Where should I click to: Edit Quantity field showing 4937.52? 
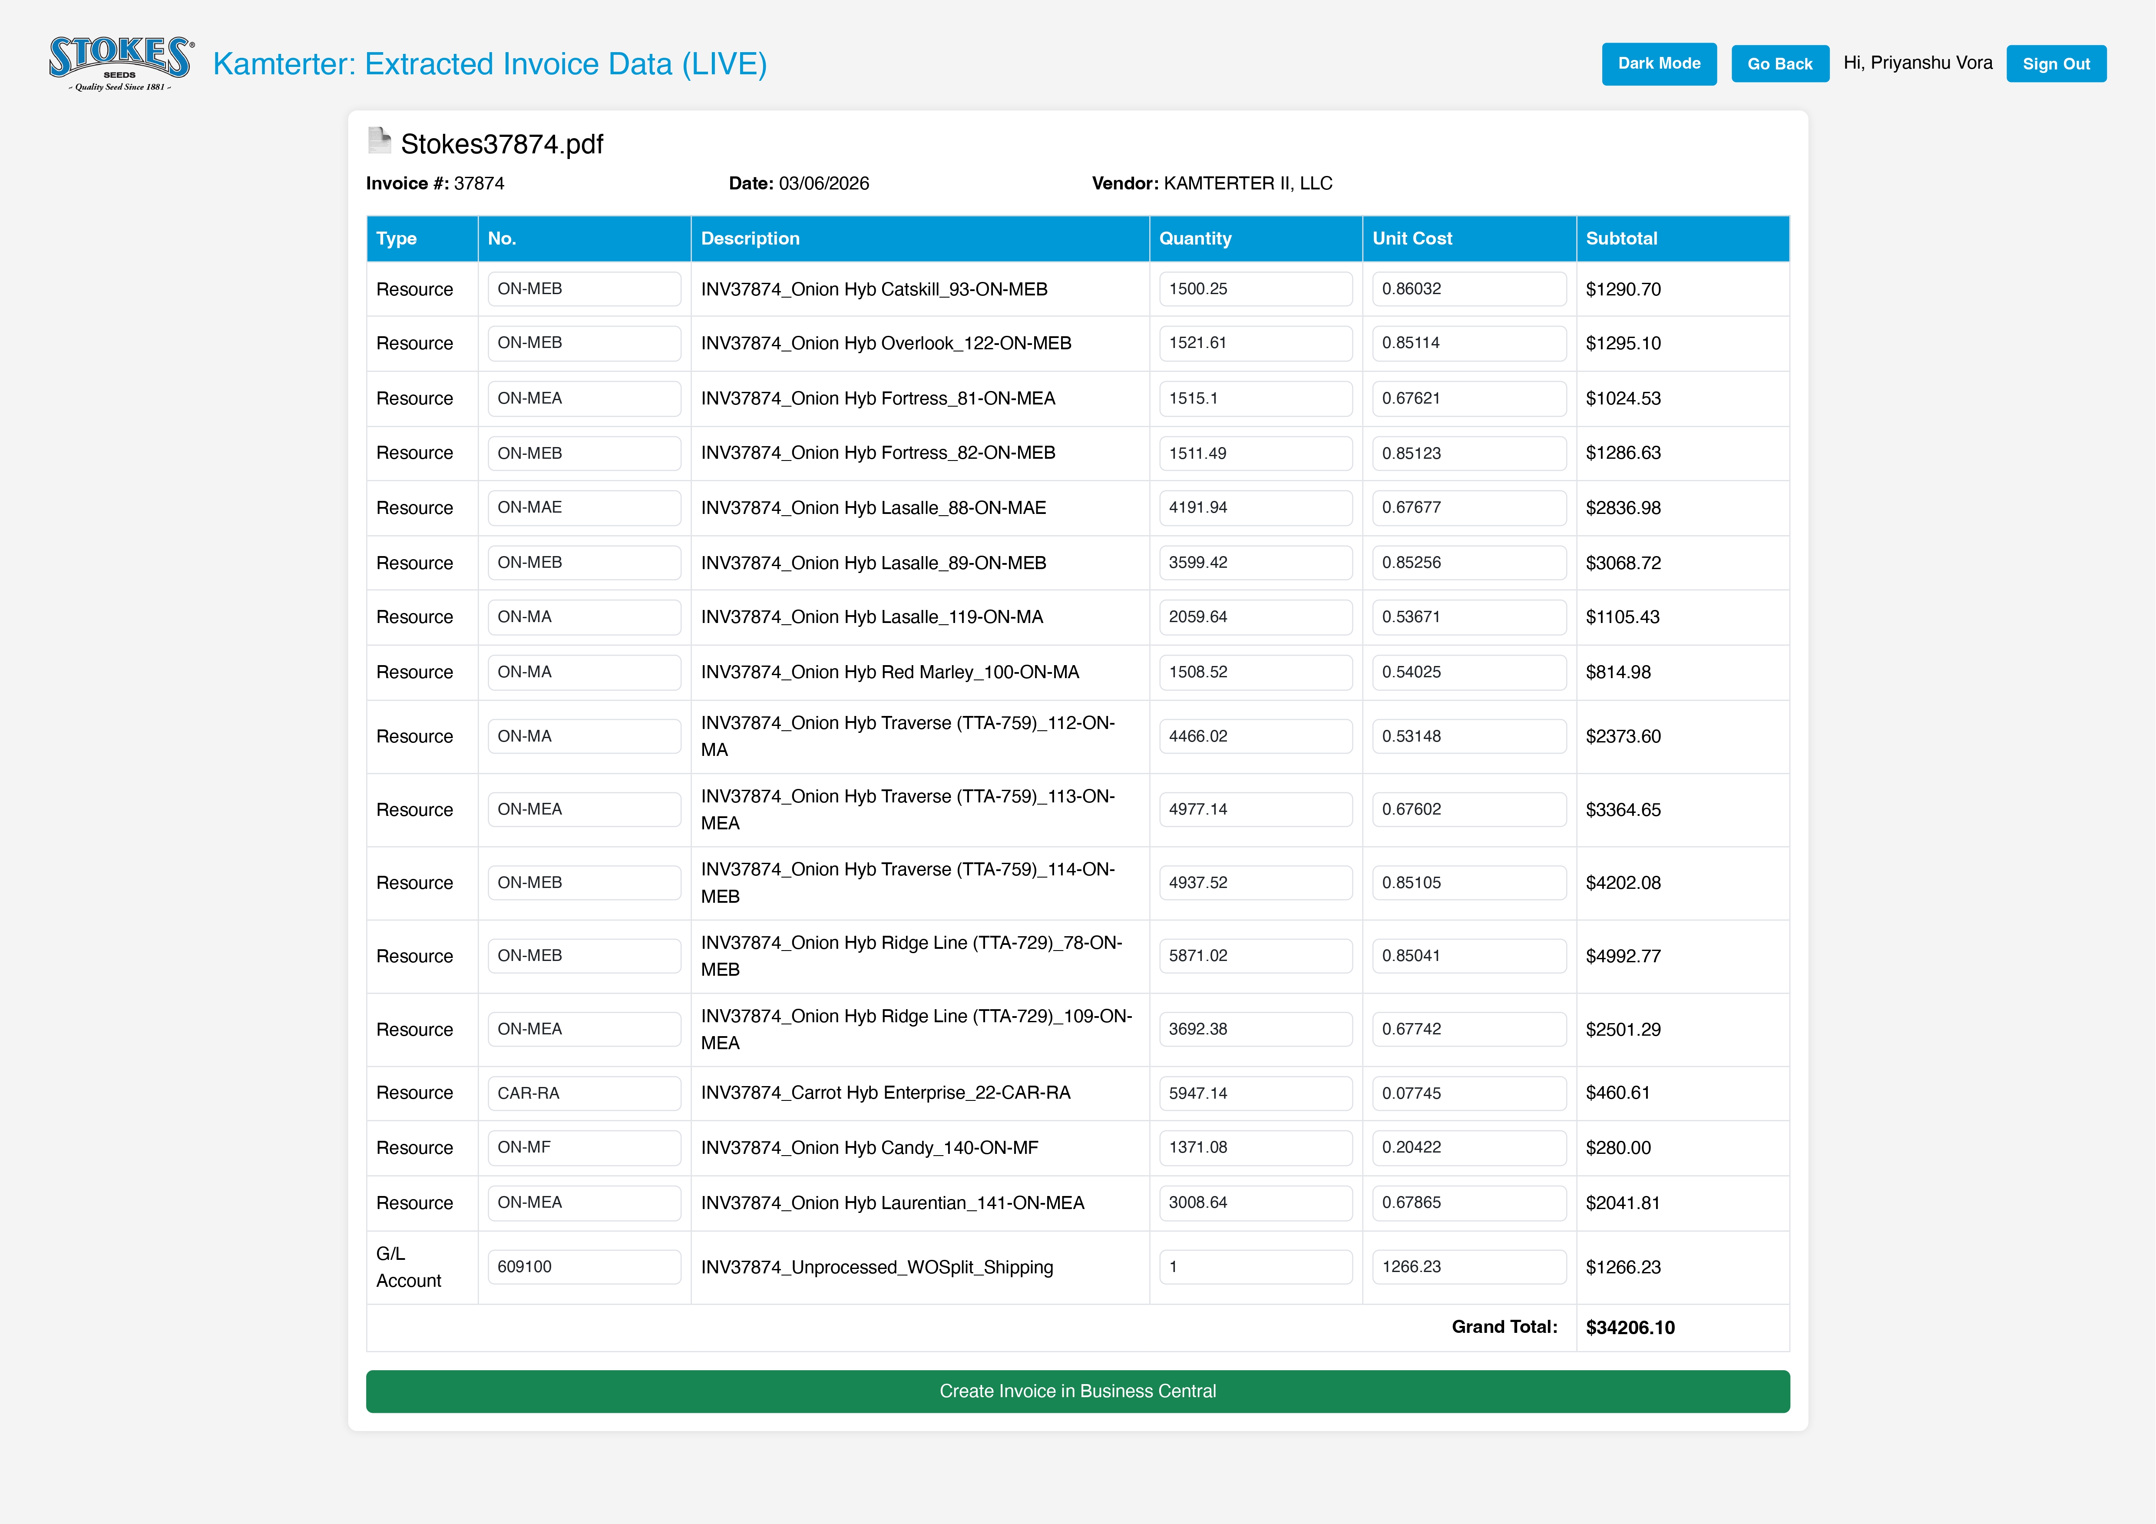click(1256, 883)
